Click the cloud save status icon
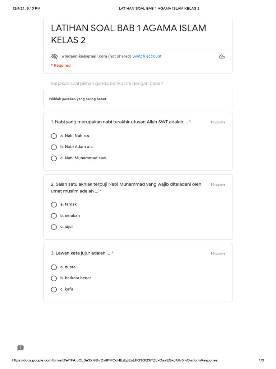The width and height of the screenshot is (276, 369). pos(222,57)
